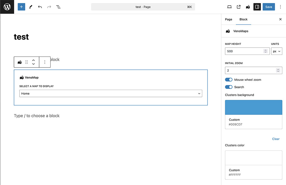Click the #FFFFFF custom color value

(x=235, y=175)
